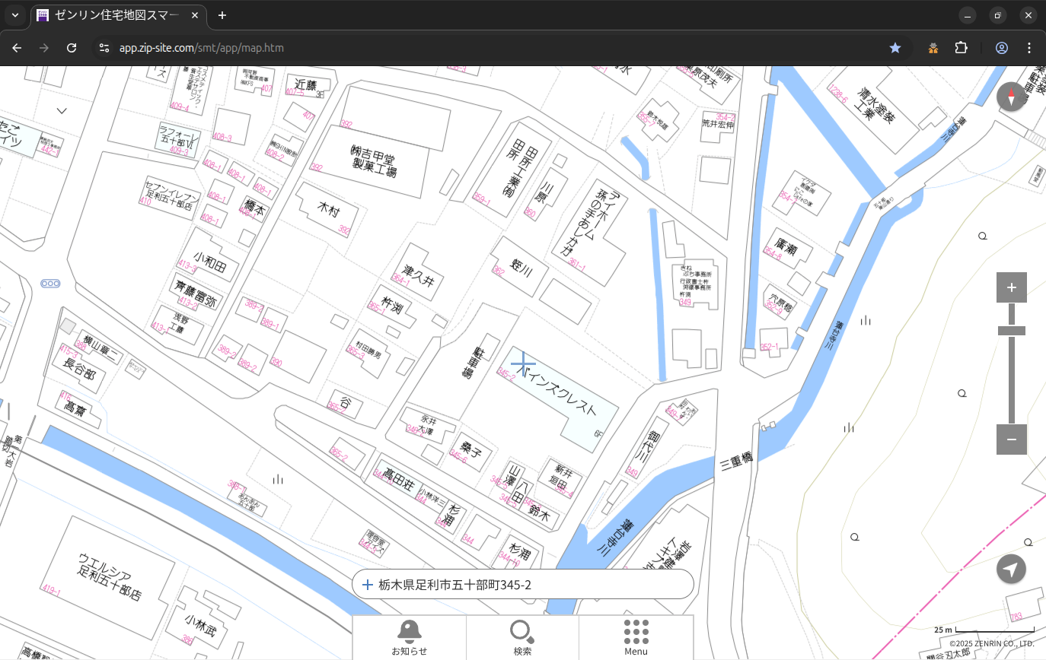Click the compass north-reset icon

[x=1011, y=97]
